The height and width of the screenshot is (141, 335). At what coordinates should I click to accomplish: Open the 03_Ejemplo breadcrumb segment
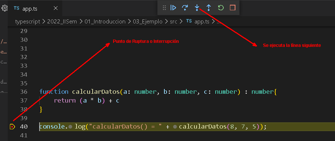148,22
